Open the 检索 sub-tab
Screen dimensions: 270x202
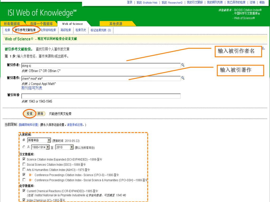coord(8,30)
